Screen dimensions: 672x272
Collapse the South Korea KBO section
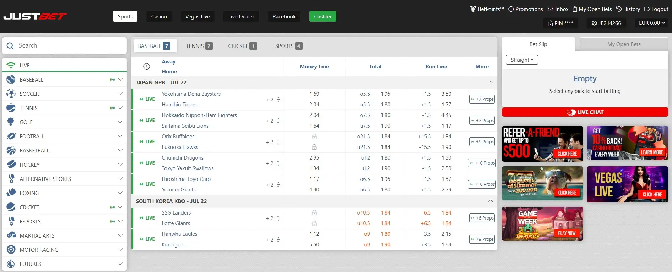click(x=491, y=201)
